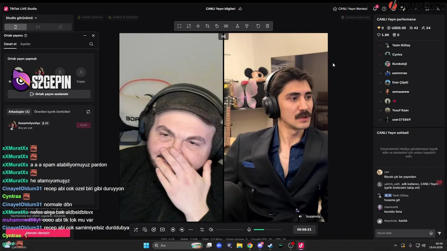The width and height of the screenshot is (447, 251).
Task: Open emoji picker in comment box
Action: (431, 233)
